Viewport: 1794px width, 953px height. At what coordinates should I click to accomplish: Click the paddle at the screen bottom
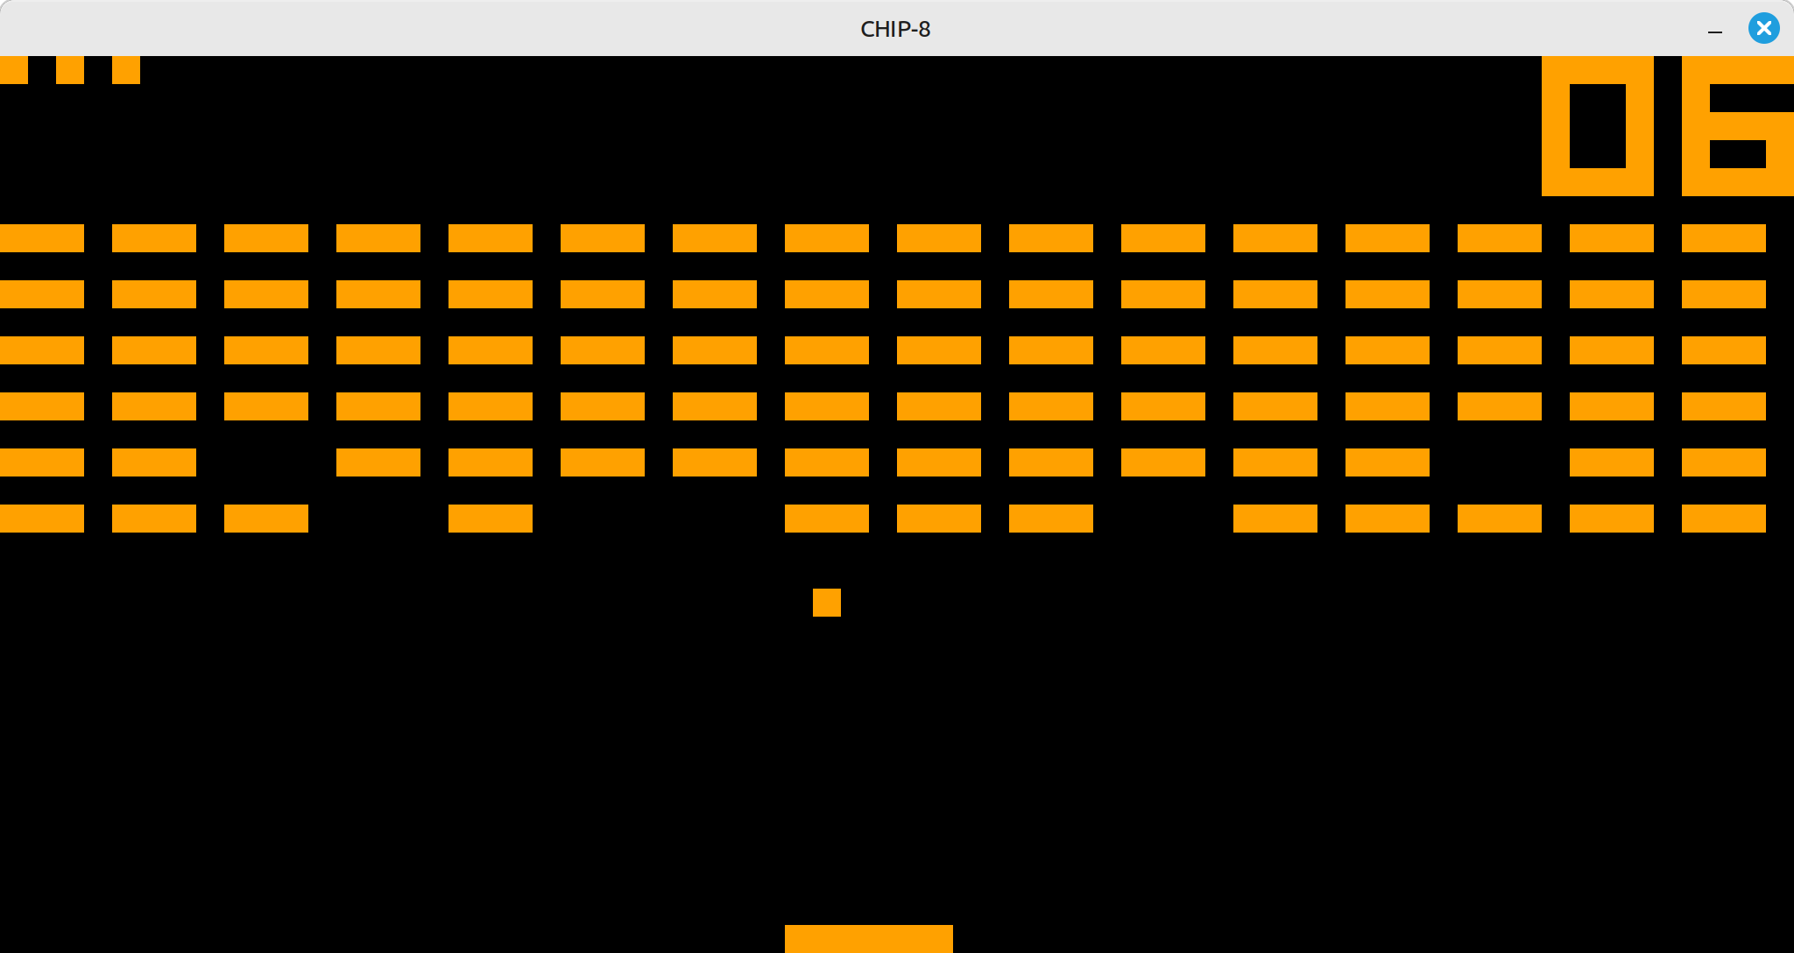[868, 938]
